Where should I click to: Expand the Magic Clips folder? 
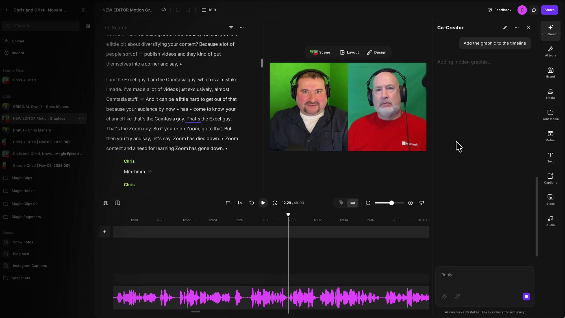click(22, 178)
